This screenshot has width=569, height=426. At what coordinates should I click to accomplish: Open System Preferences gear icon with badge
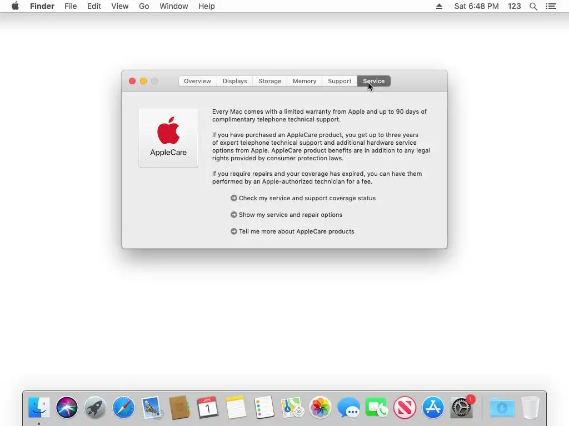461,407
